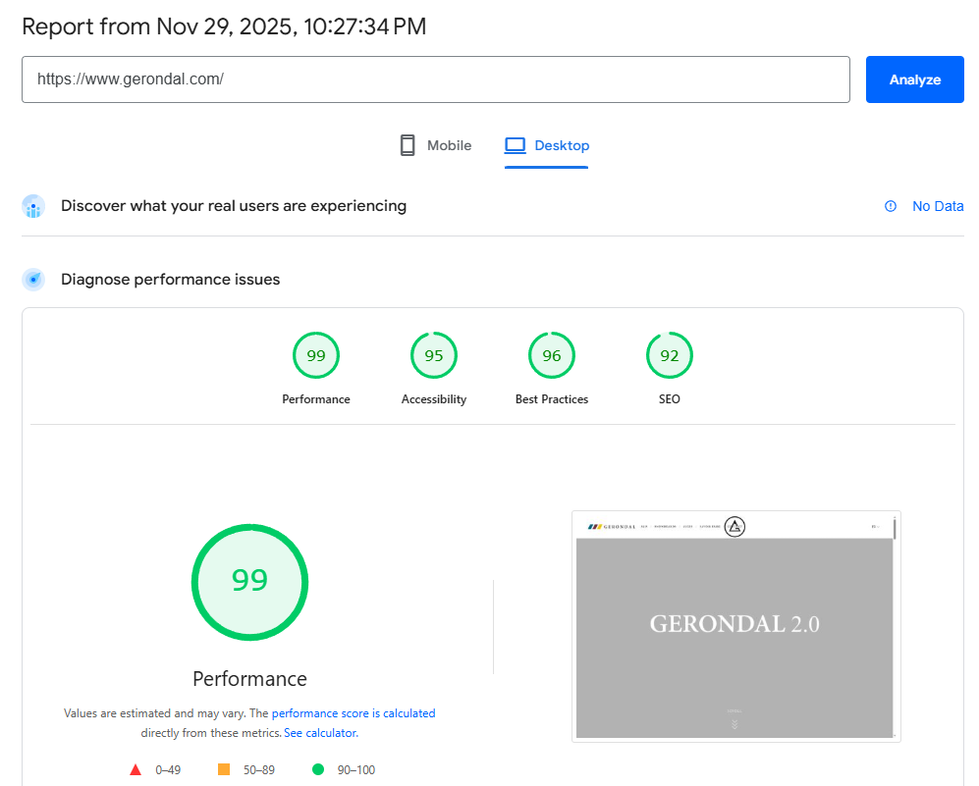Click the GERONDAL 2.0 page screenshot thumbnail
Viewport: 979px width, 786px height.
coord(735,626)
